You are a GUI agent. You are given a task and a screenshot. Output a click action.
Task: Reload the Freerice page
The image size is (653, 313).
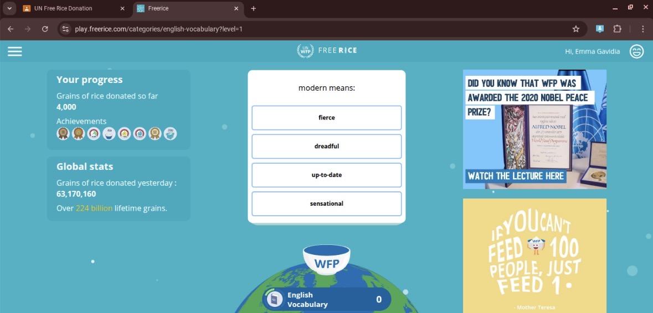pyautogui.click(x=45, y=29)
